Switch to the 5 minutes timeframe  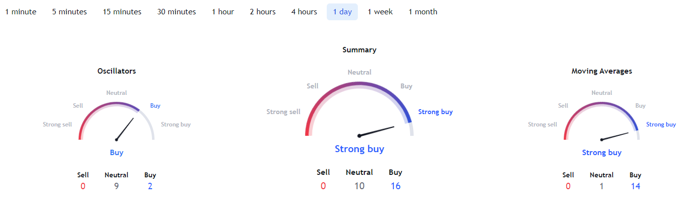pyautogui.click(x=70, y=12)
